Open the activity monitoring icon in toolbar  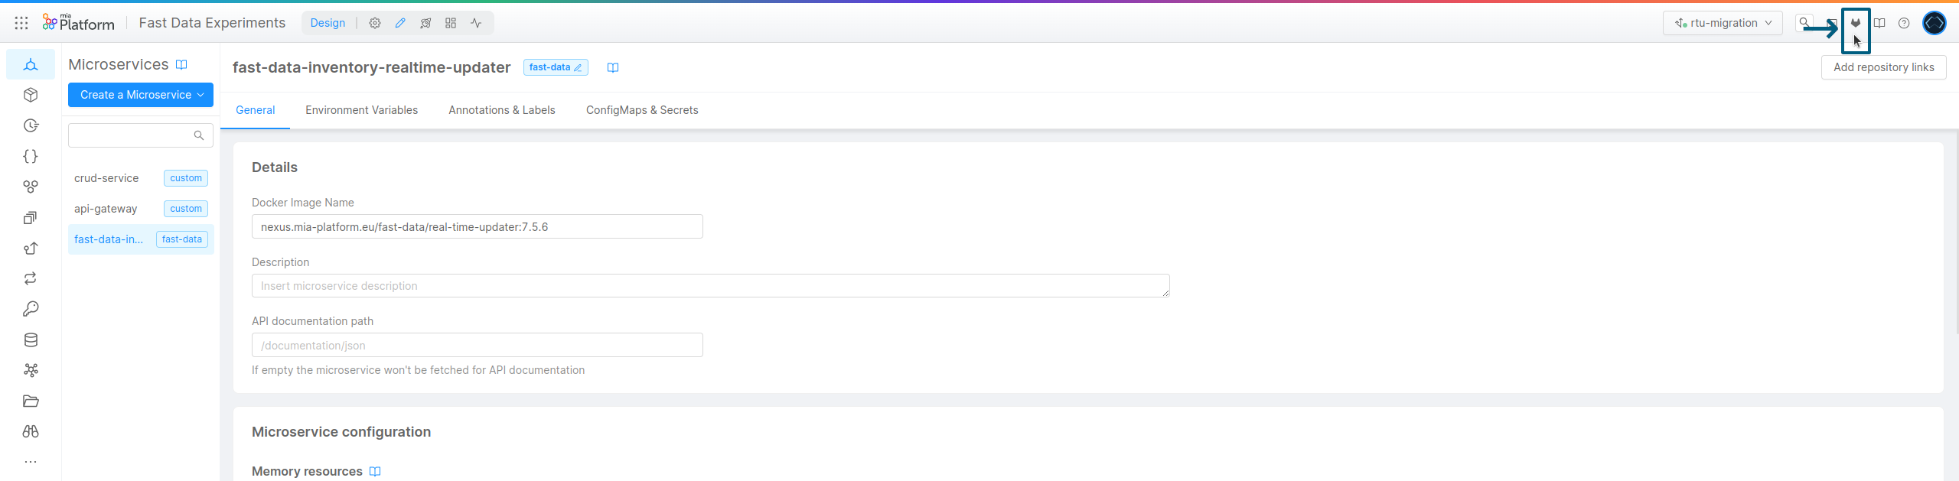(x=477, y=23)
